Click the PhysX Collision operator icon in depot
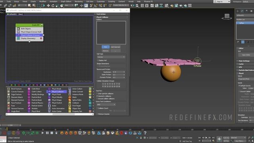The image size is (254, 143). click(x=49, y=92)
